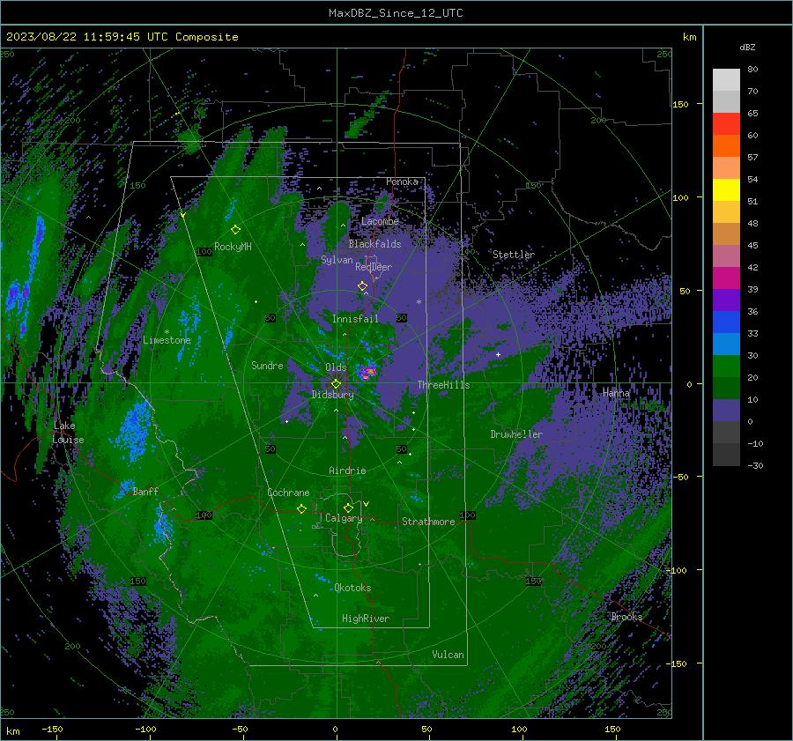Click the Airdrie city label

pyautogui.click(x=347, y=471)
